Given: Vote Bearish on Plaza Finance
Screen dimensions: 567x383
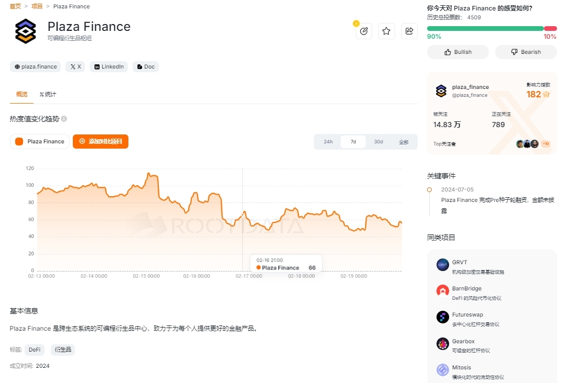Looking at the screenshot, I should tap(526, 52).
